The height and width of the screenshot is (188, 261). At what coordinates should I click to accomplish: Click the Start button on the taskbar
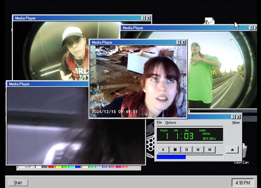coord(18,182)
